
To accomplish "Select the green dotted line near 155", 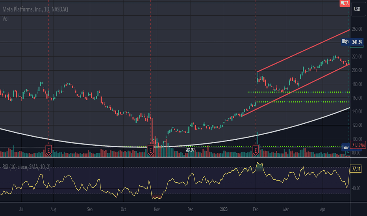I will (303, 102).
